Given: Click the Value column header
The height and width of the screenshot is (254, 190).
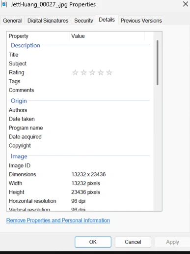Looking at the screenshot, I should click(107, 36).
